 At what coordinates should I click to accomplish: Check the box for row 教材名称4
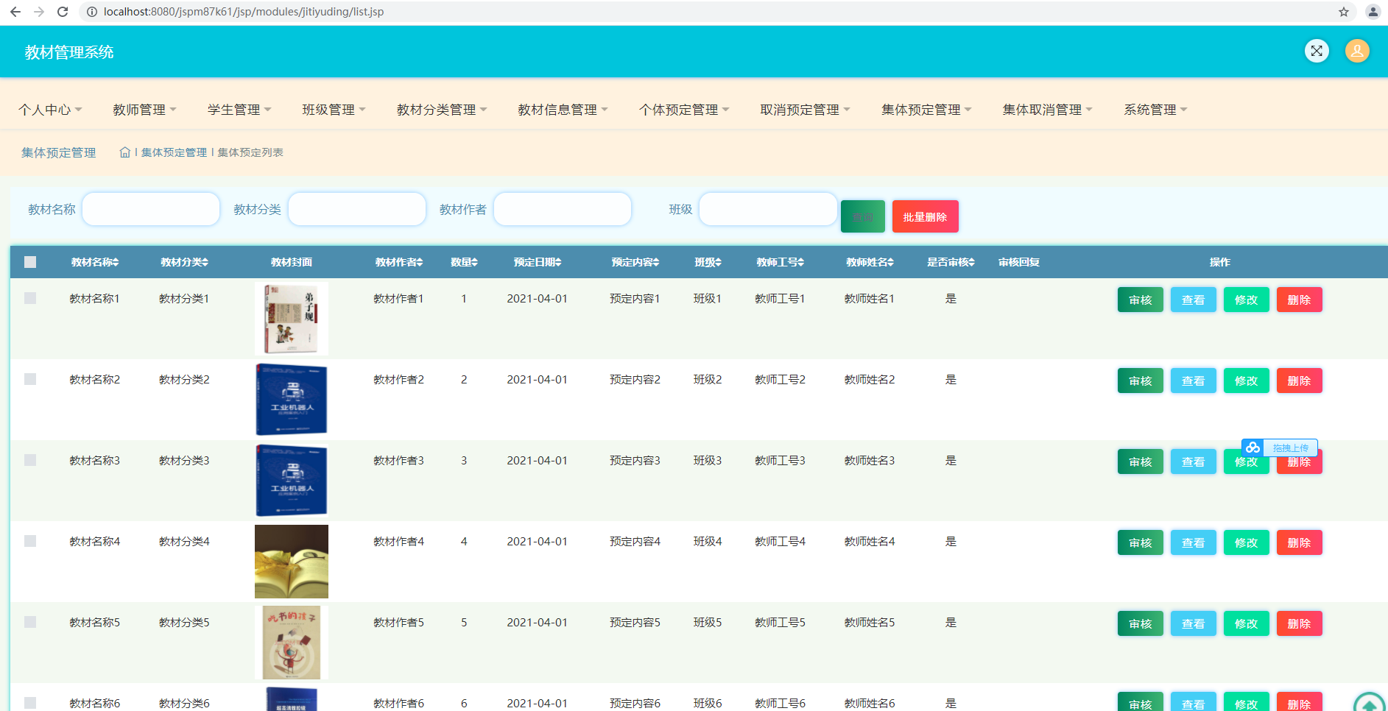30,541
